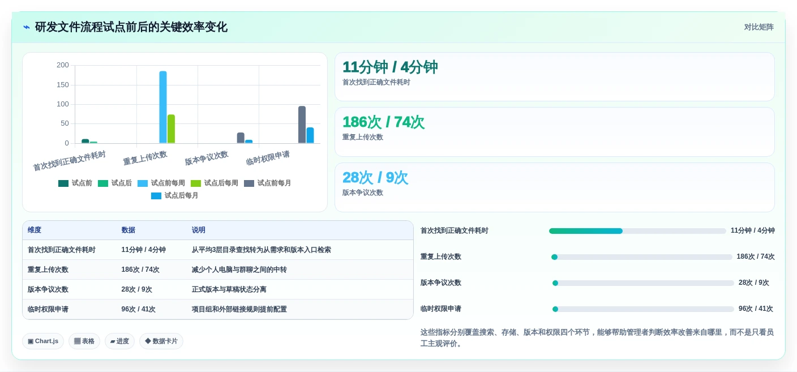Click the 96次 / 41次 progress value
This screenshot has height=372, width=797.
click(x=756, y=309)
